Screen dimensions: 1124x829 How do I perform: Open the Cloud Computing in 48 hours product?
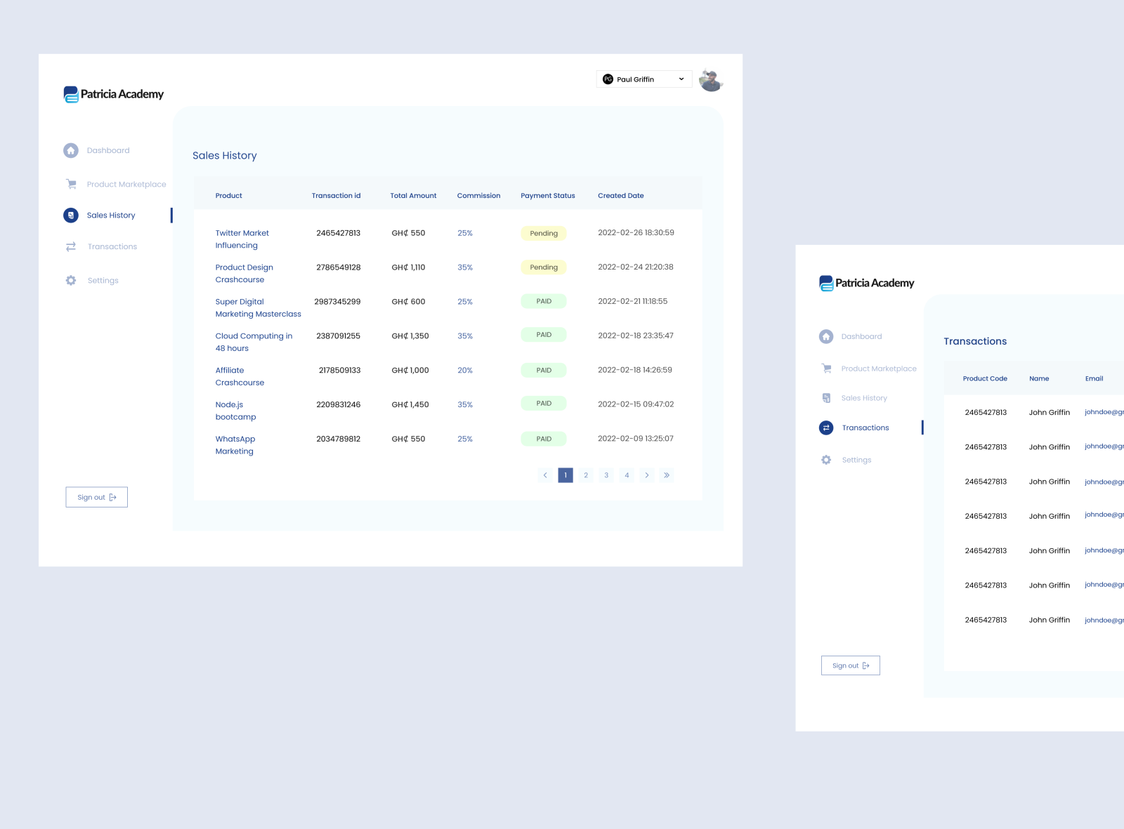tap(254, 342)
